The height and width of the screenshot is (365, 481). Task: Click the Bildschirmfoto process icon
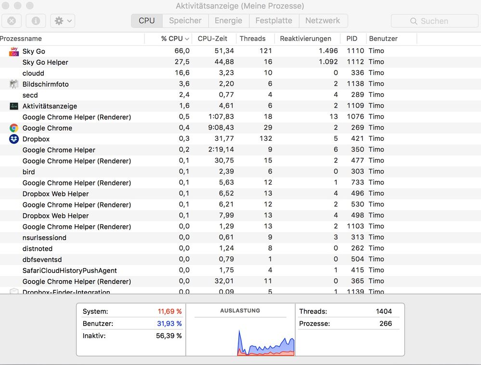(x=14, y=84)
